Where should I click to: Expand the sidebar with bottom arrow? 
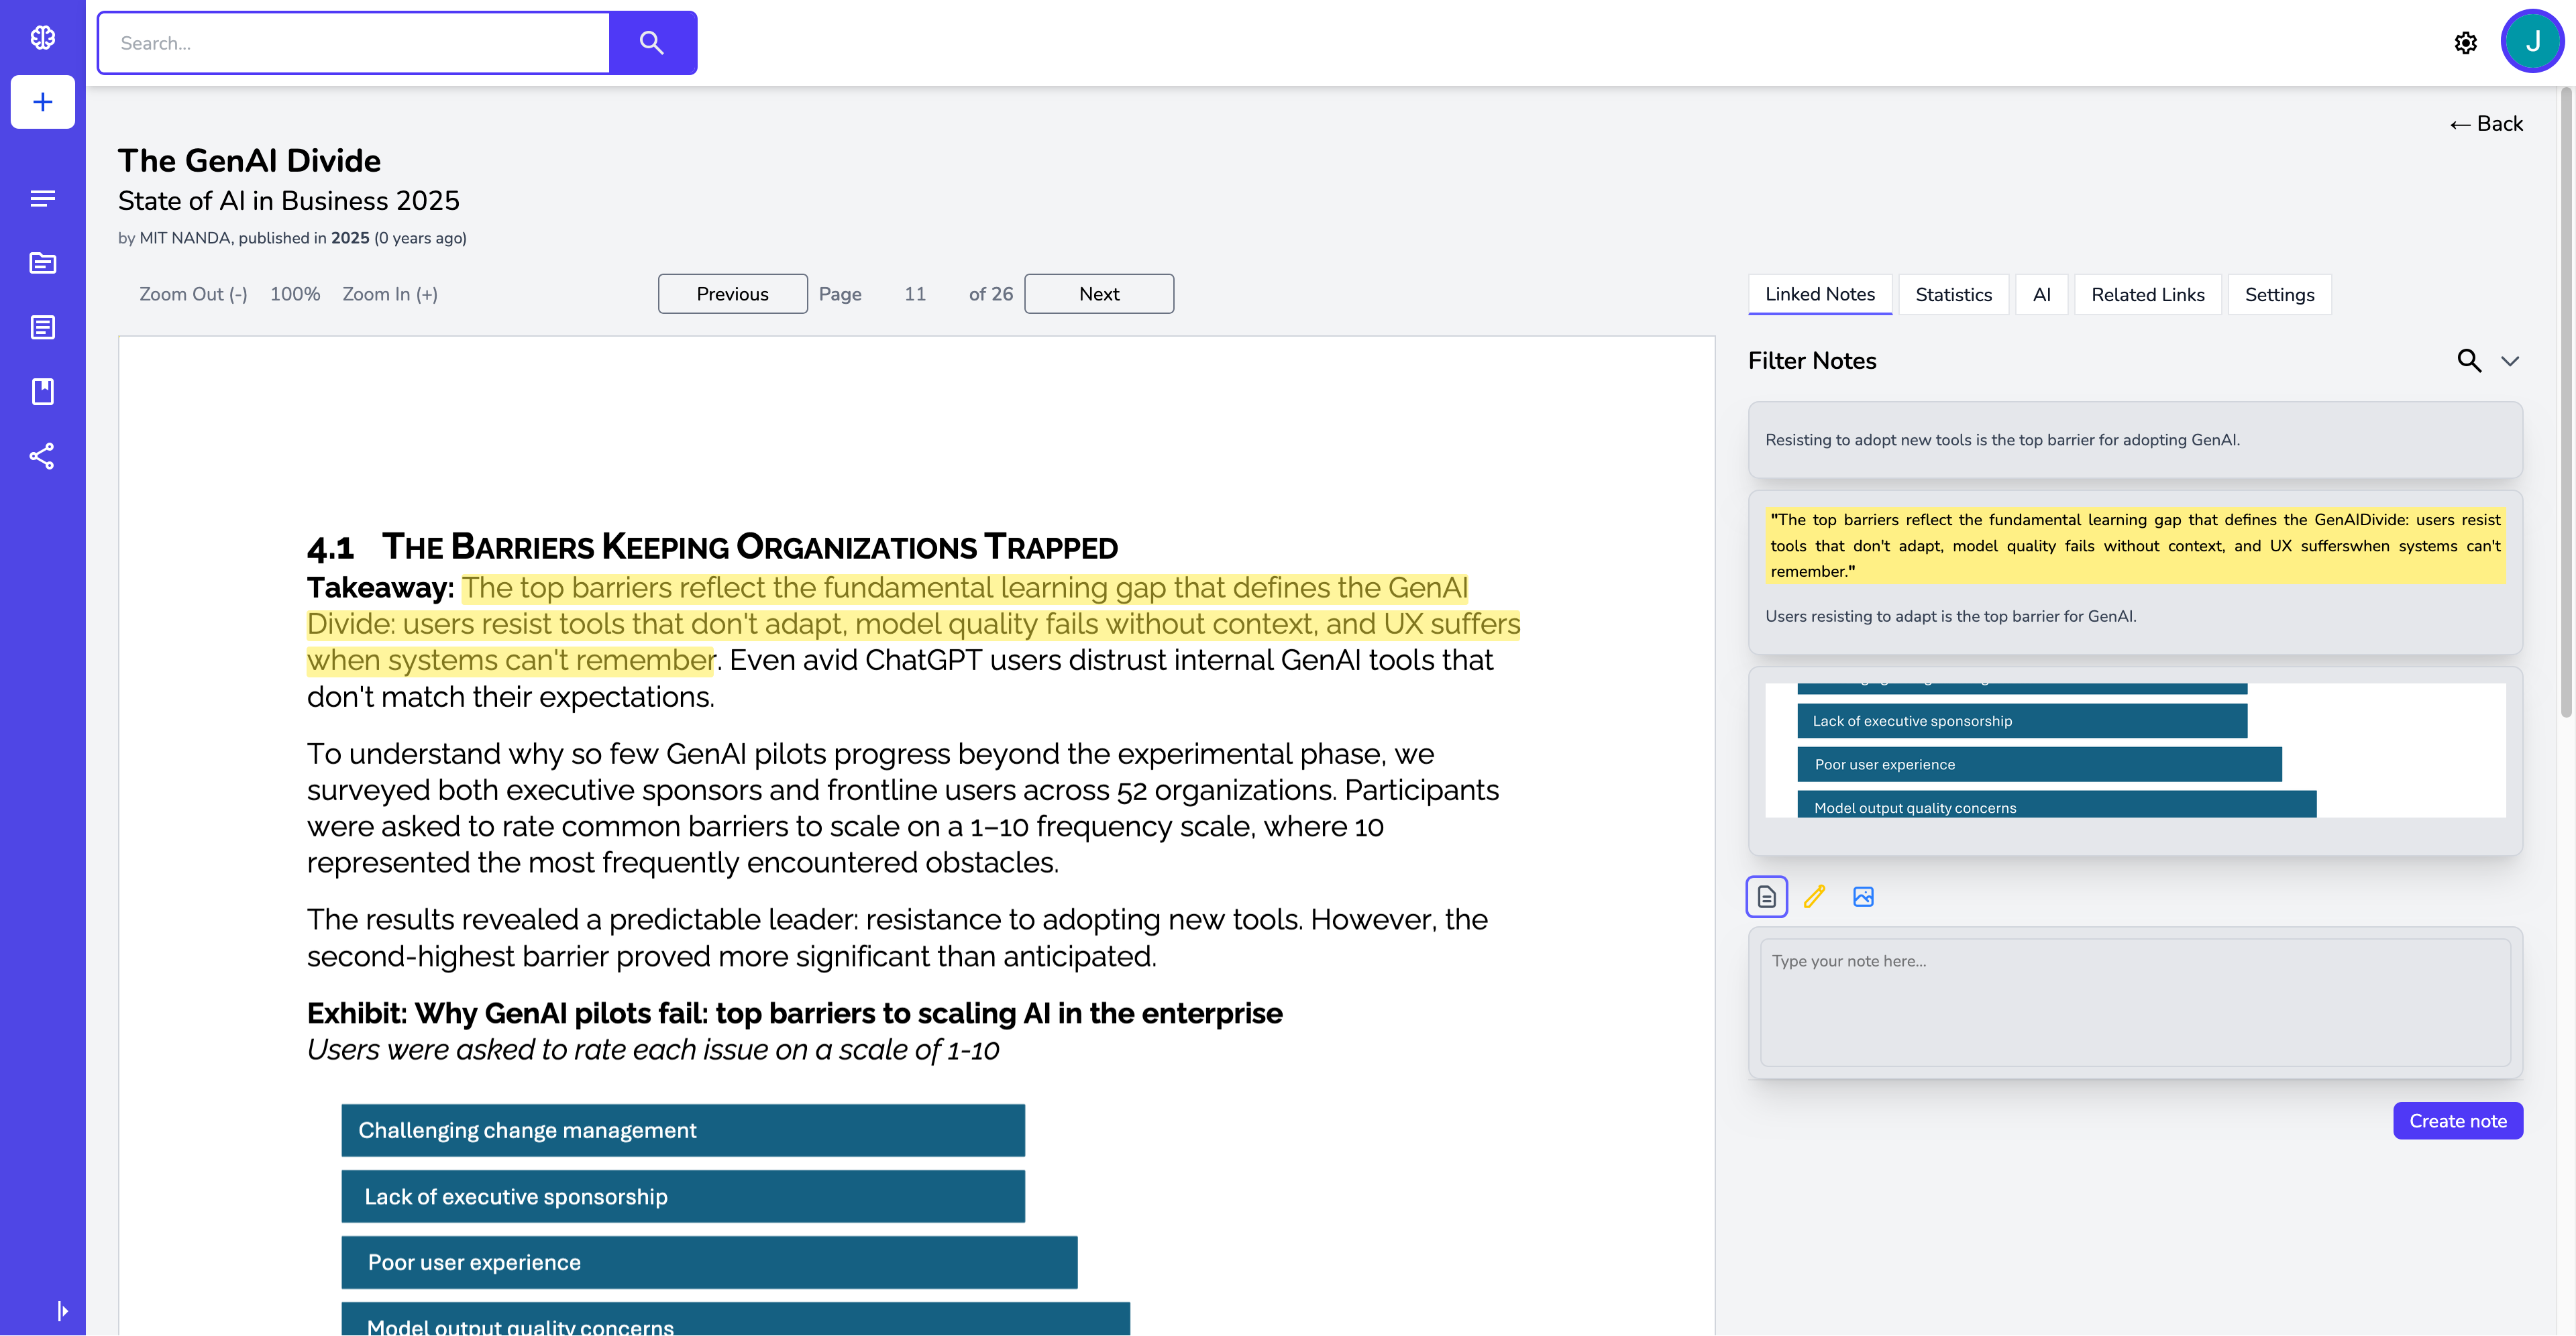62,1310
